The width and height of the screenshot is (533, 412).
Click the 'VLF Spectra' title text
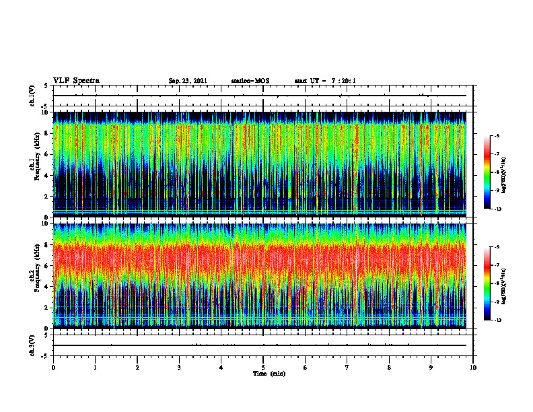pyautogui.click(x=76, y=81)
